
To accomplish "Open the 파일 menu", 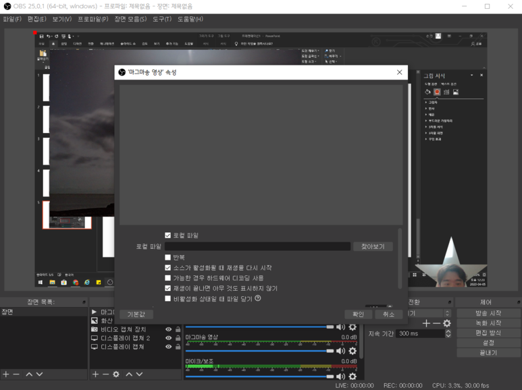I will click(x=12, y=19).
